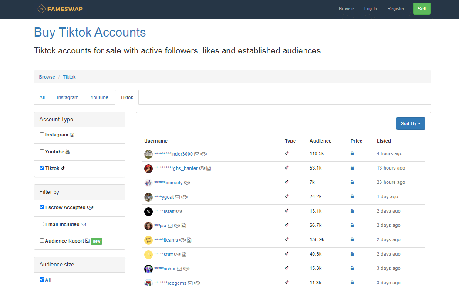Viewport: 459px width, 286px height.
Task: Open the *****iteams listing
Action: pyautogui.click(x=166, y=240)
